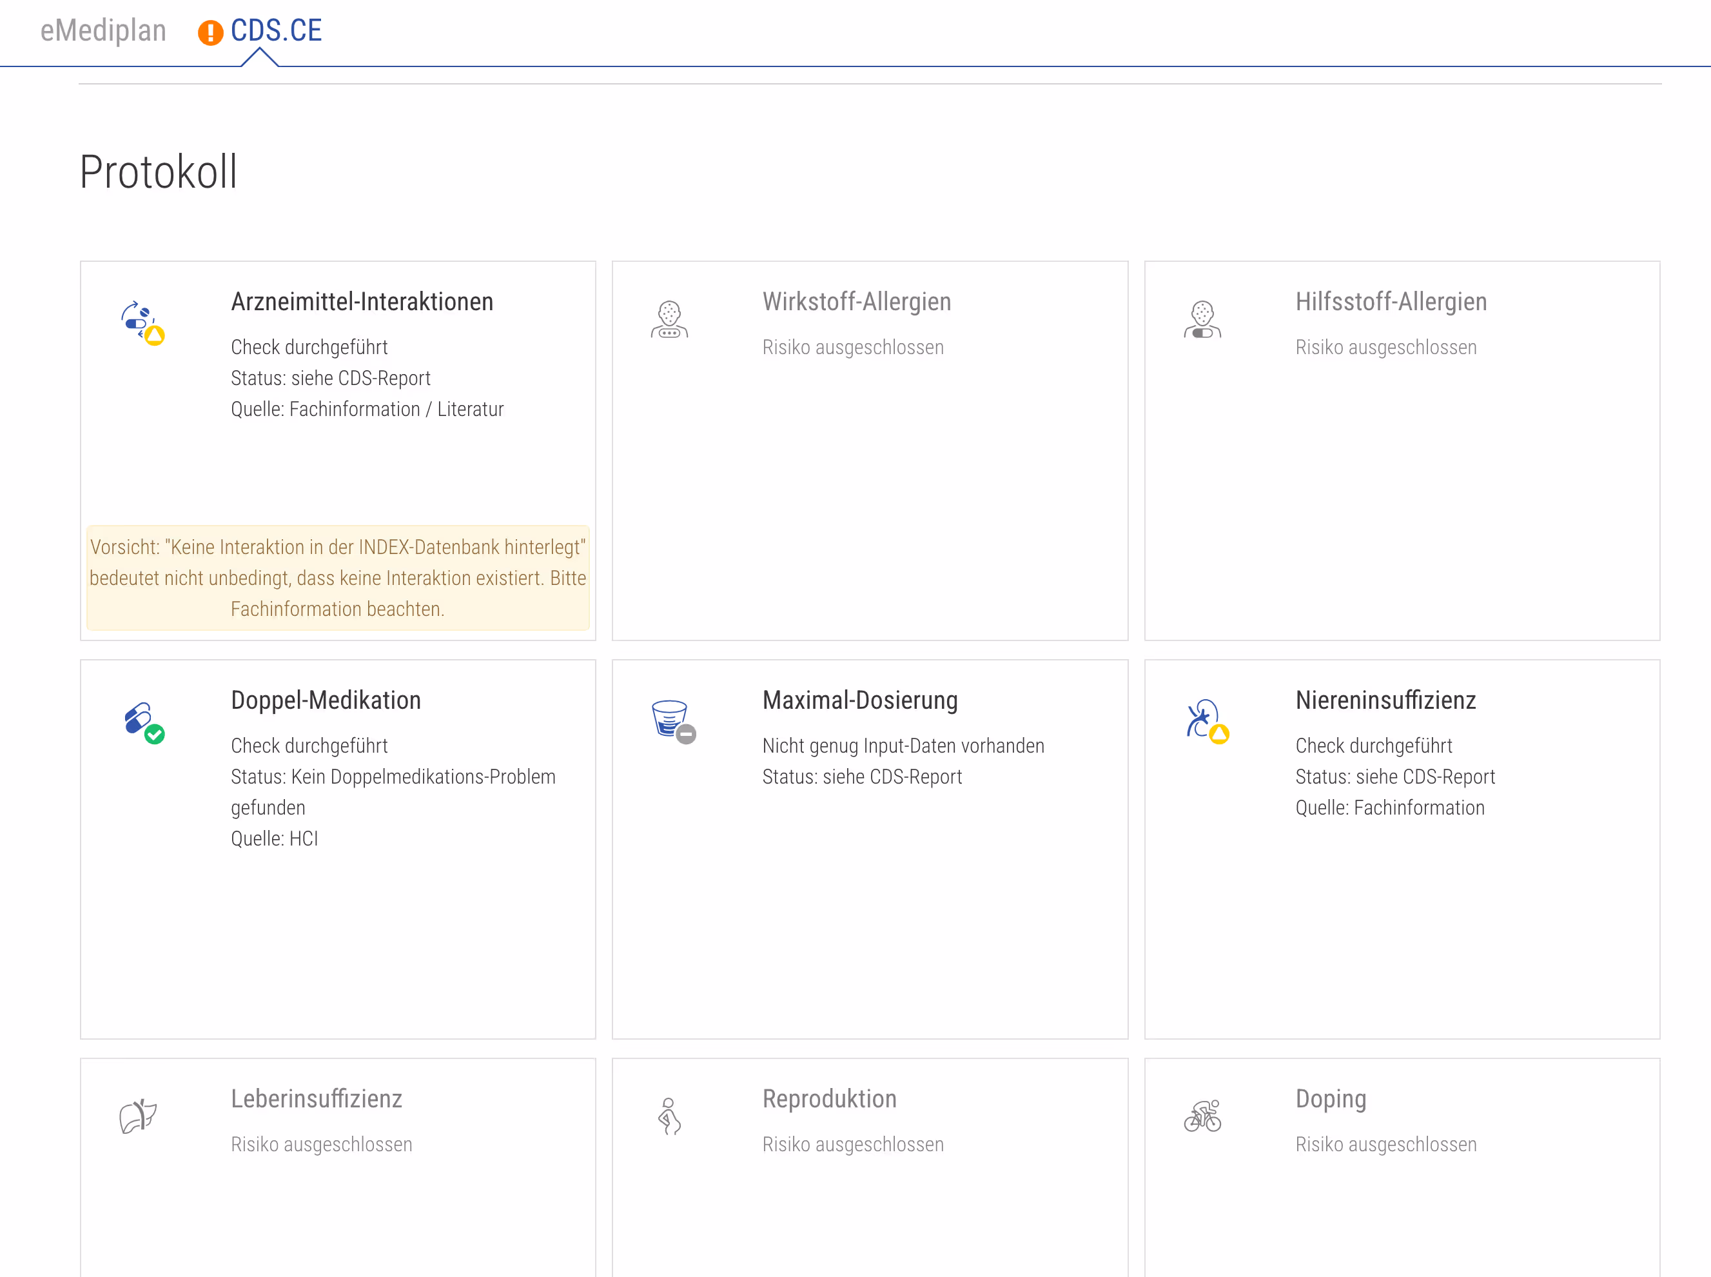The image size is (1711, 1277).
Task: Click 'Quelle: Fachinformation' under Niereninsuffizienz
Action: tap(1390, 807)
